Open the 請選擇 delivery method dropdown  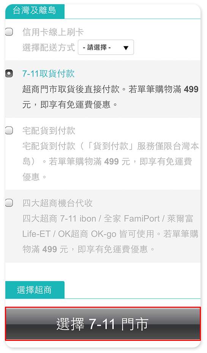click(x=106, y=47)
